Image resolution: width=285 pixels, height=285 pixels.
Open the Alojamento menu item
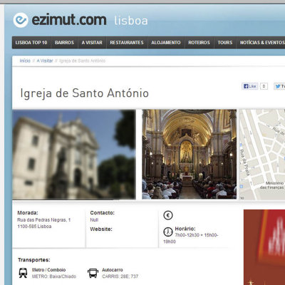tap(166, 43)
